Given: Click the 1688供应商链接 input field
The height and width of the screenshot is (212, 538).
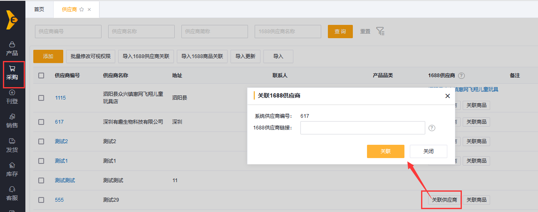Looking at the screenshot, I should click(x=362, y=128).
